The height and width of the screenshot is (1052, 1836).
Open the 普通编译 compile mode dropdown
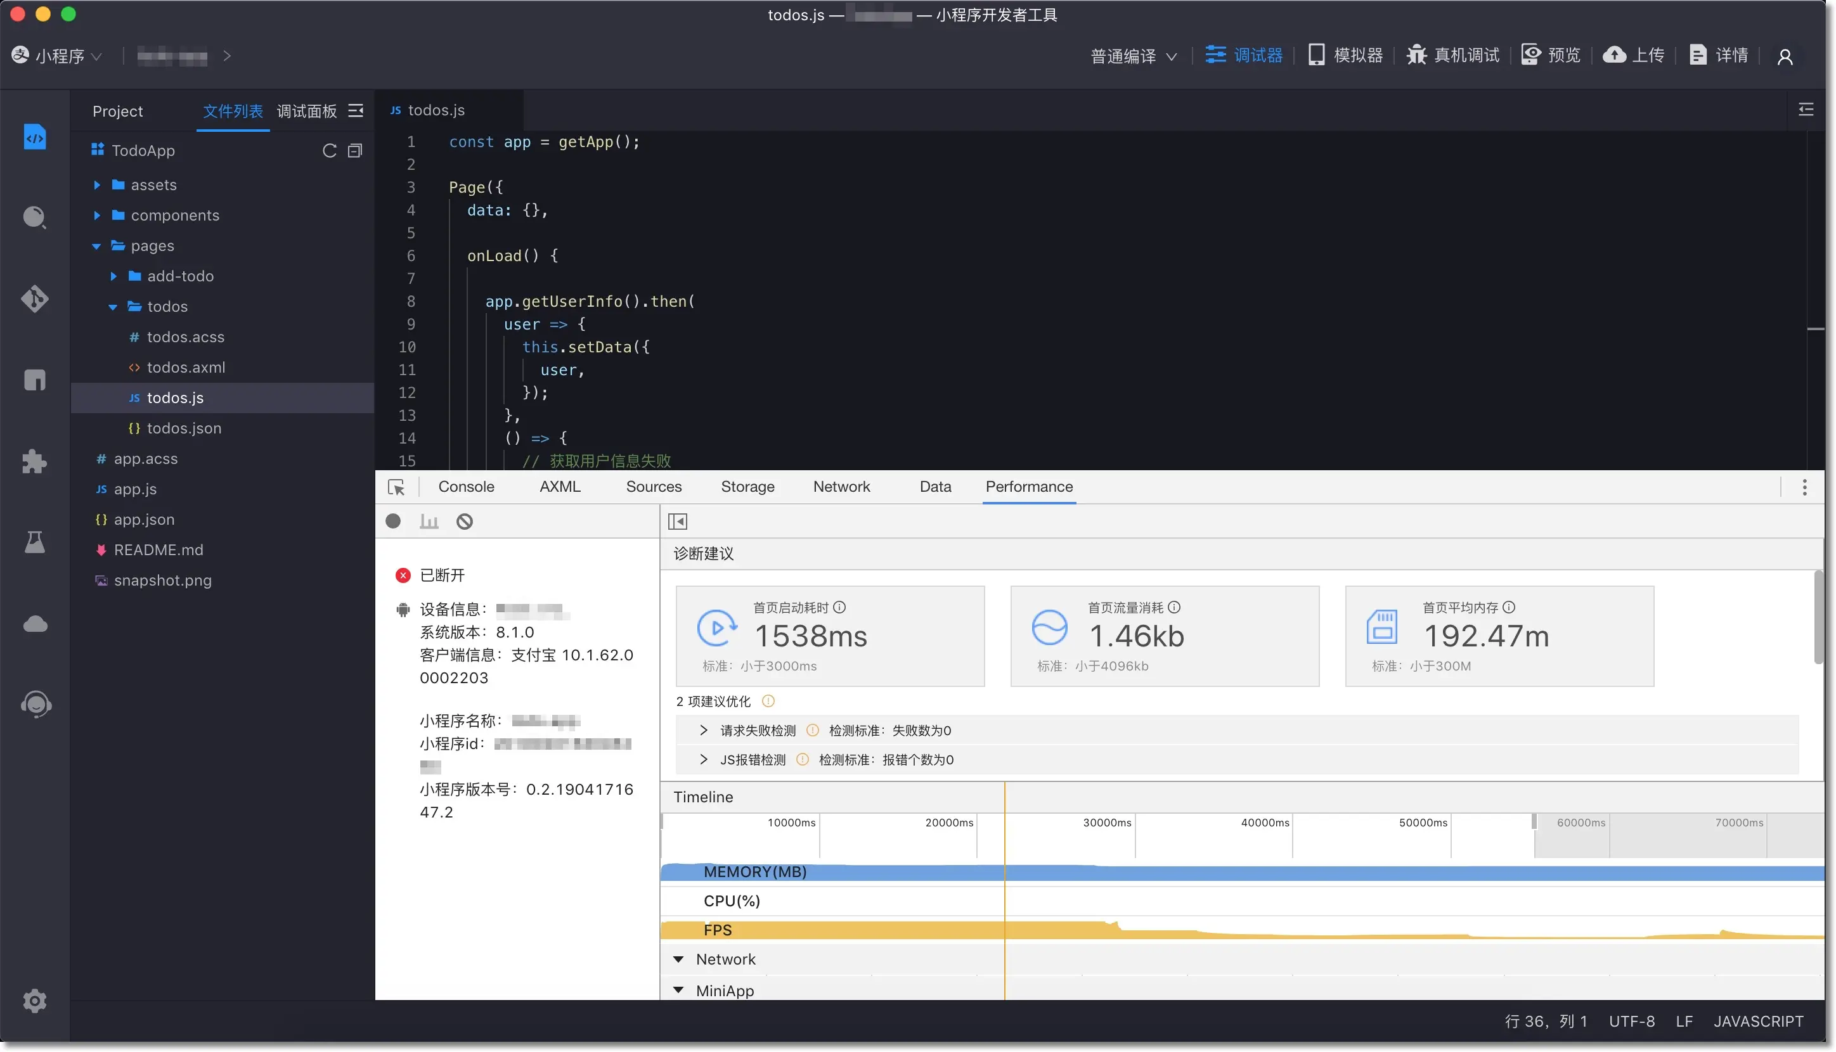click(1133, 56)
